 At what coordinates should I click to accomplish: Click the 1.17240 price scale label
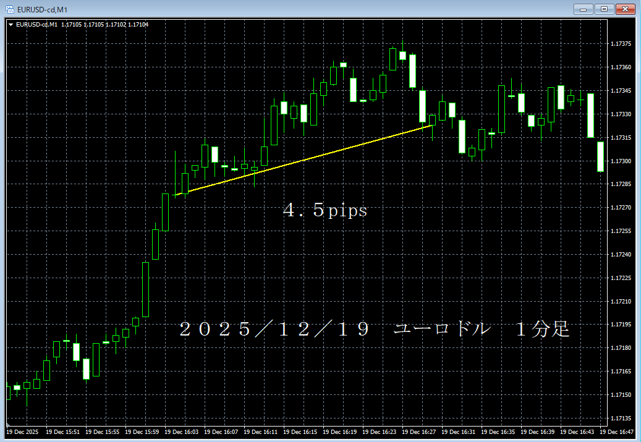tap(621, 254)
